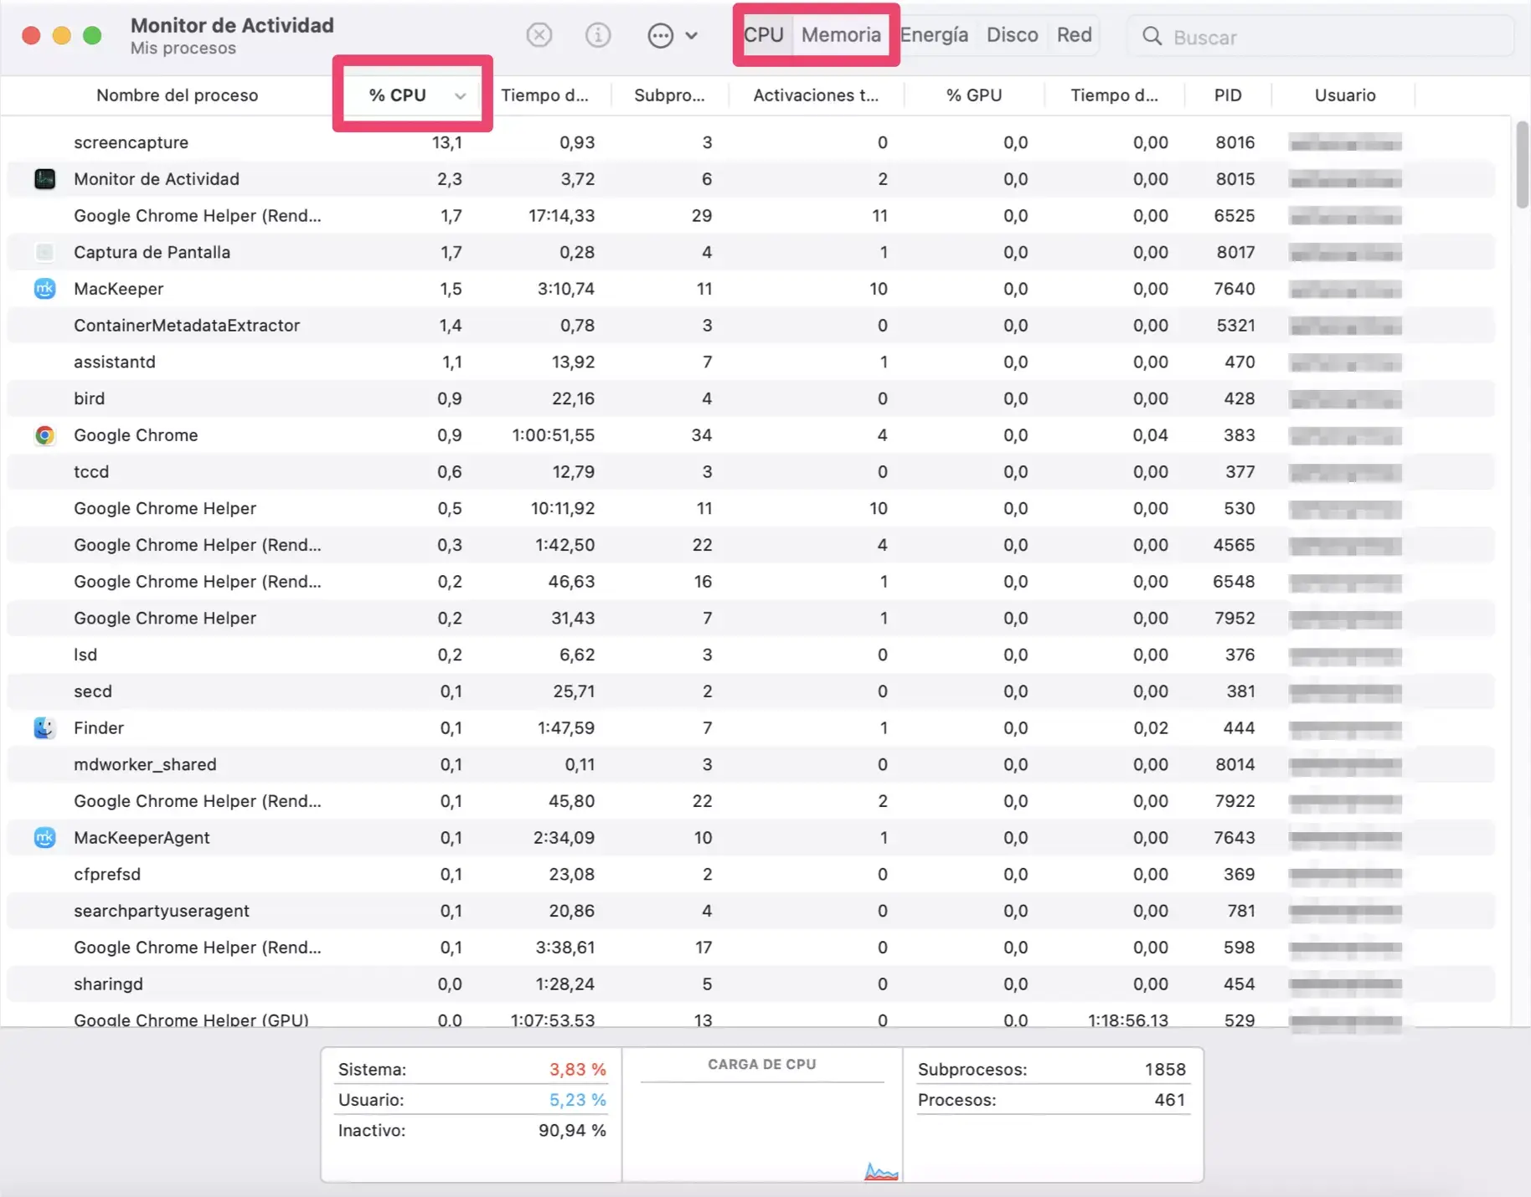Click the magnifying glass search icon
The width and height of the screenshot is (1531, 1197).
1152,37
